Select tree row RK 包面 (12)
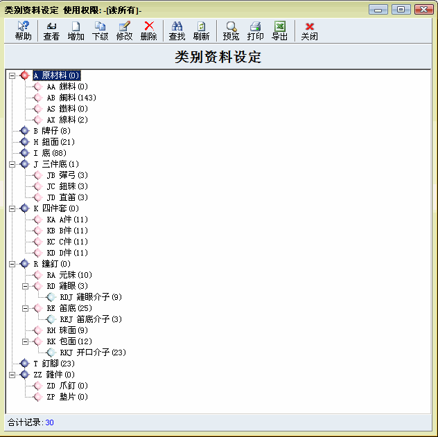 pos(69,341)
